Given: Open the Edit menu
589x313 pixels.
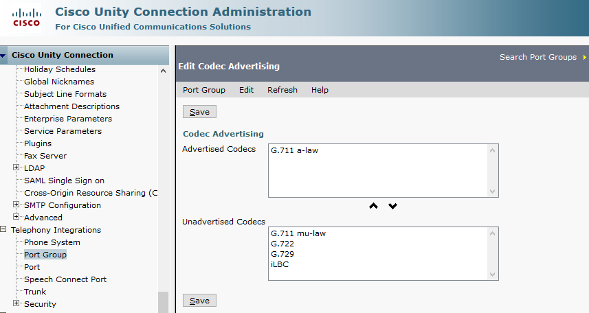Looking at the screenshot, I should pyautogui.click(x=247, y=90).
